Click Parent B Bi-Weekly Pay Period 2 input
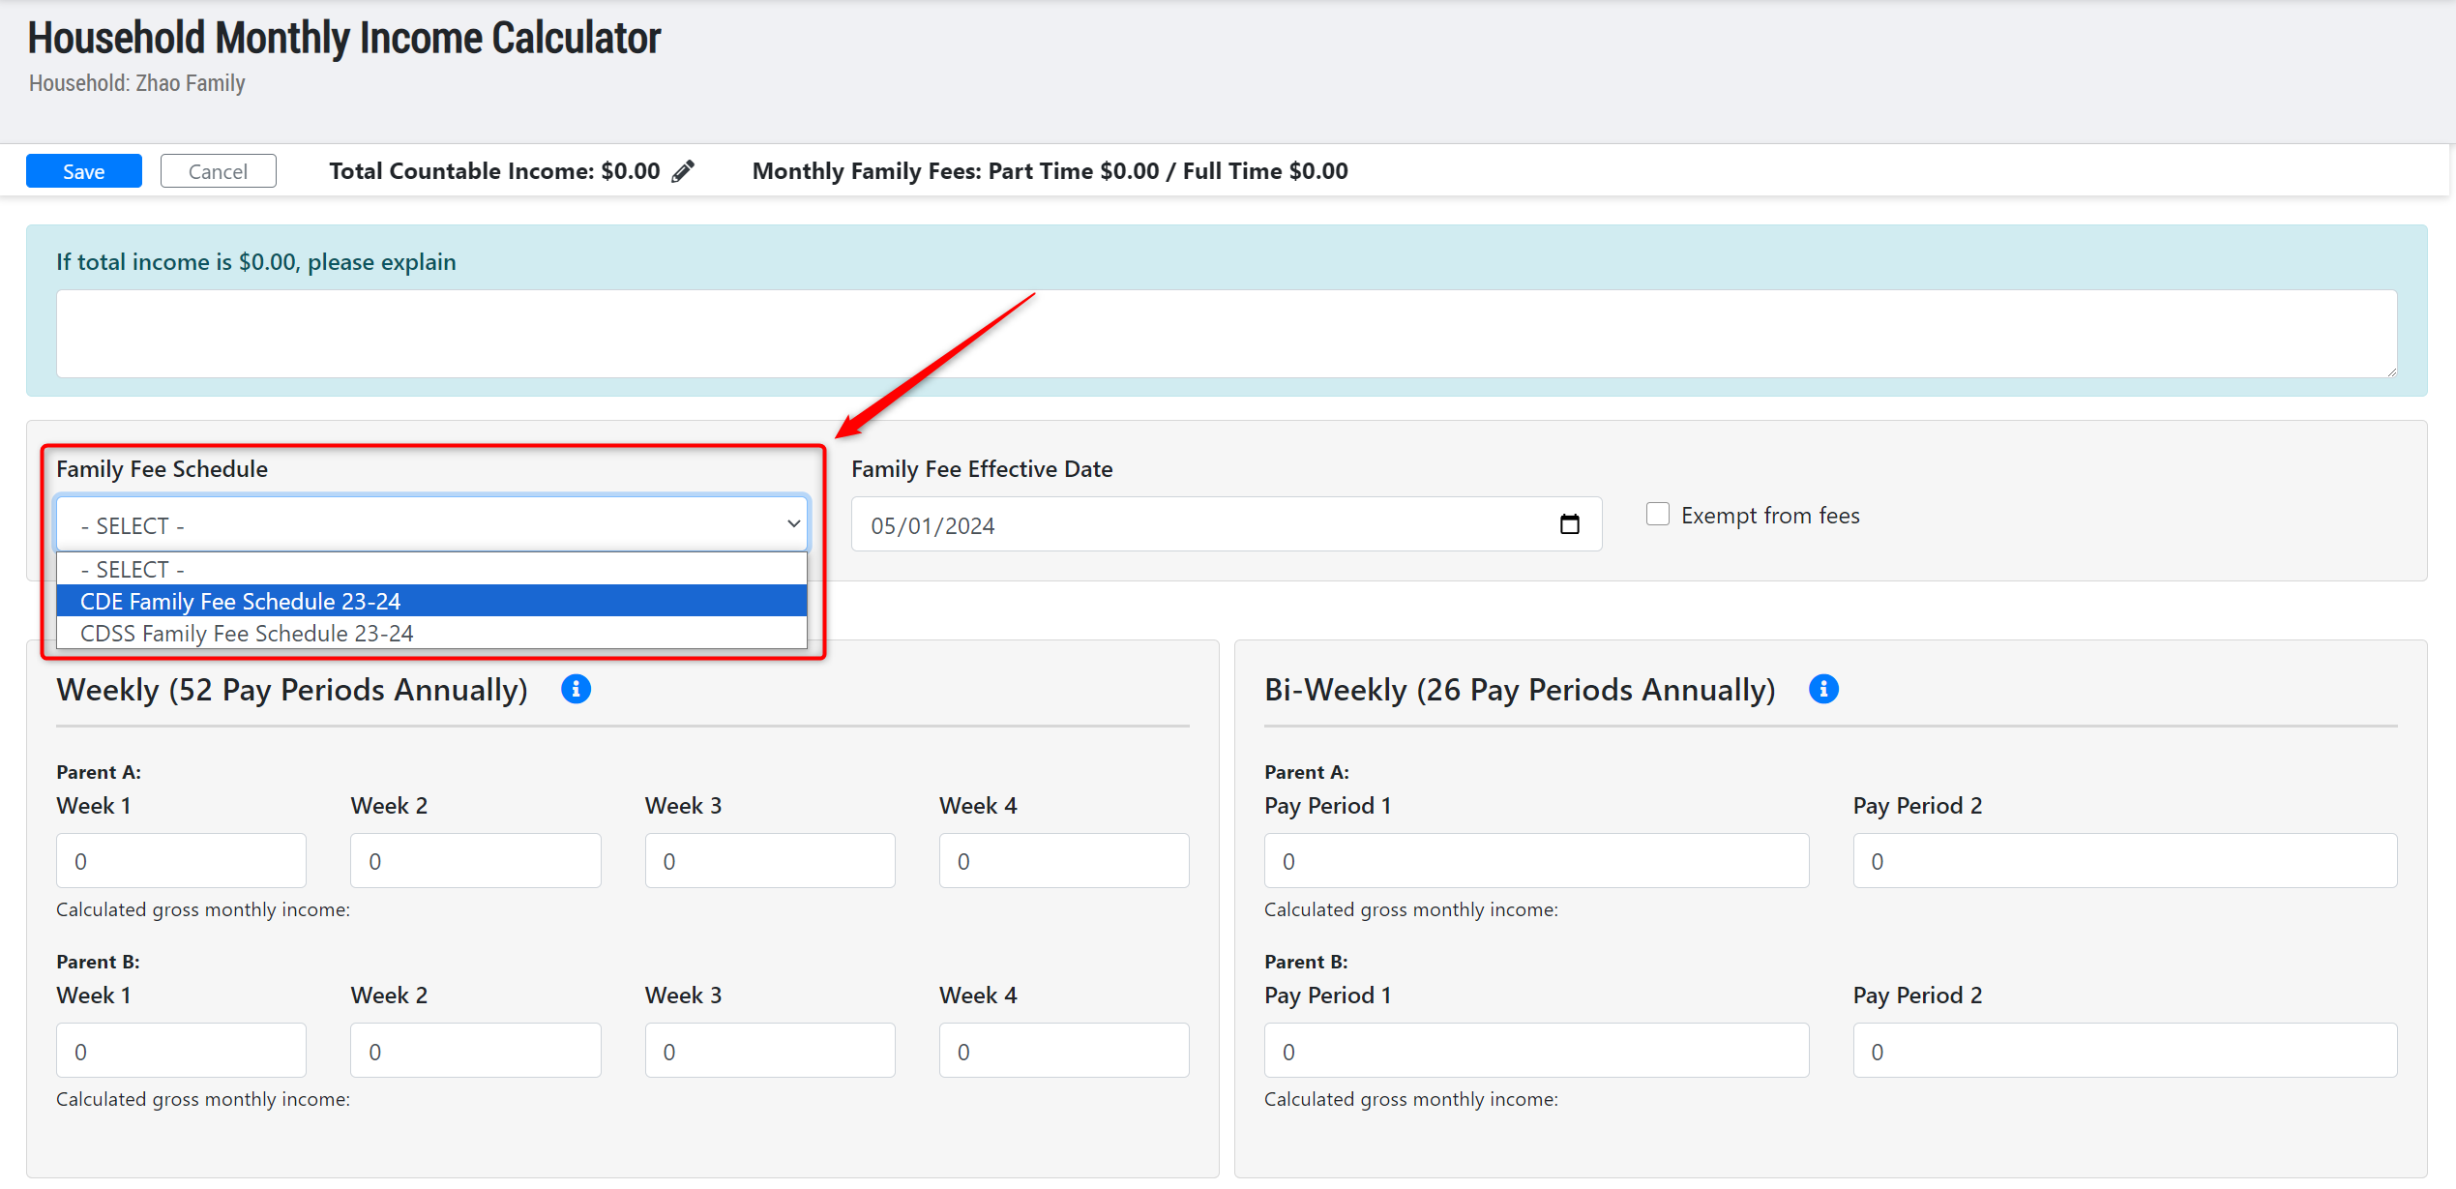The width and height of the screenshot is (2456, 1189). 2124,1051
